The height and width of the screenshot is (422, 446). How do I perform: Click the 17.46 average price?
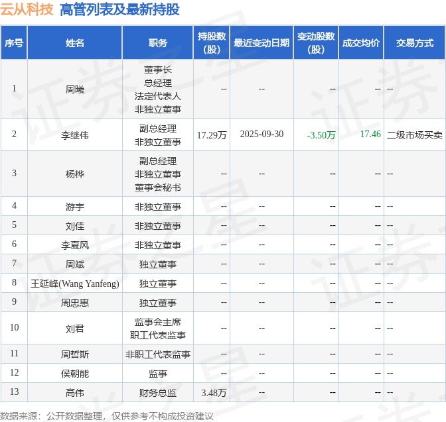tap(370, 134)
